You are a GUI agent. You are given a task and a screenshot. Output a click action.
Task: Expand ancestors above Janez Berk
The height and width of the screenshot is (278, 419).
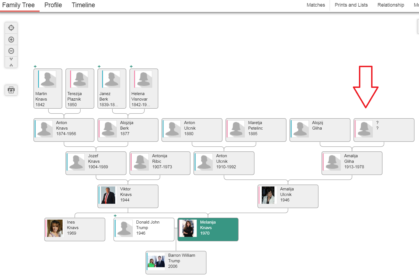pos(99,66)
